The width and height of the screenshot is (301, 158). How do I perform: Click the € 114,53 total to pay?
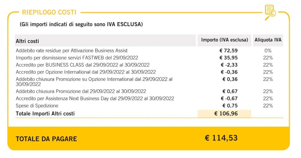(x=221, y=138)
